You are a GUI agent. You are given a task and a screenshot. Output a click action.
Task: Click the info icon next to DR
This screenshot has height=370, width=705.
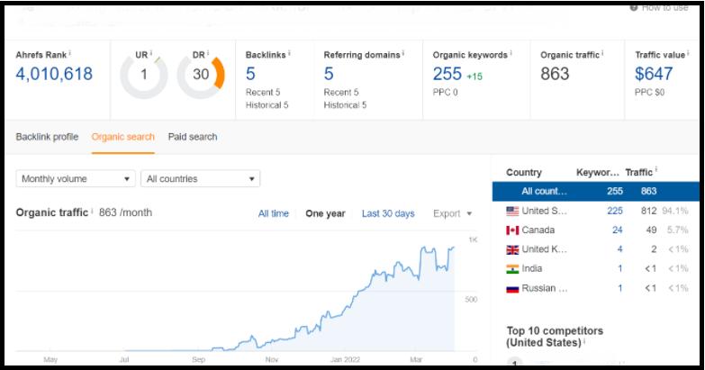(x=208, y=53)
